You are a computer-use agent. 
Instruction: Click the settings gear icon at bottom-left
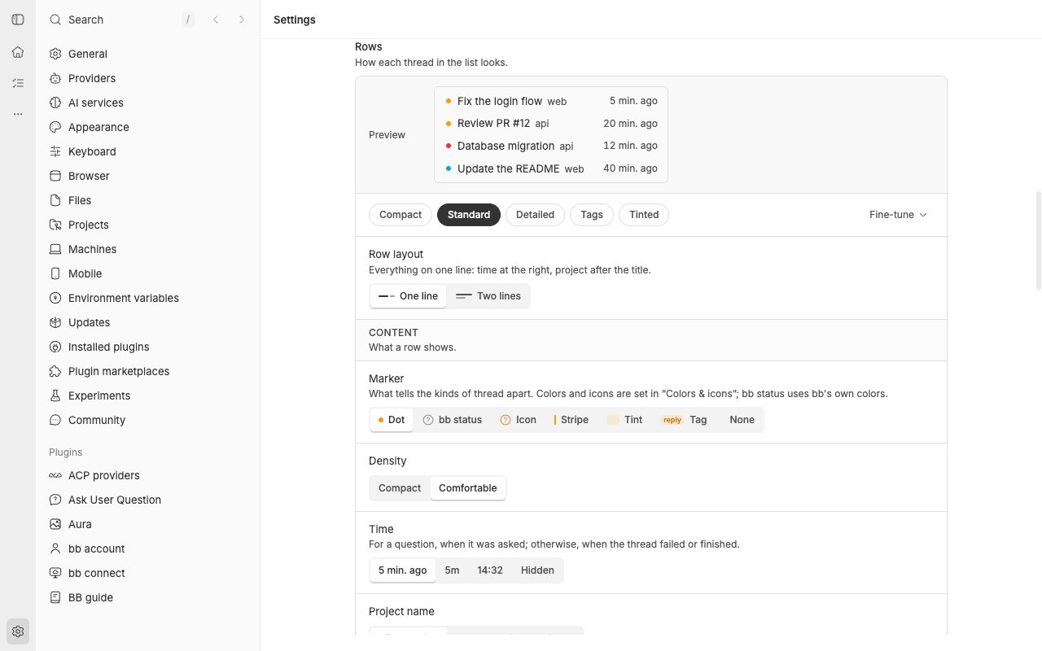pos(18,631)
